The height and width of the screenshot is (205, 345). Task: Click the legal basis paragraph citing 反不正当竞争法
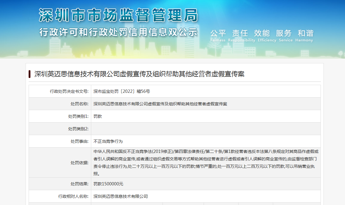[206, 163]
